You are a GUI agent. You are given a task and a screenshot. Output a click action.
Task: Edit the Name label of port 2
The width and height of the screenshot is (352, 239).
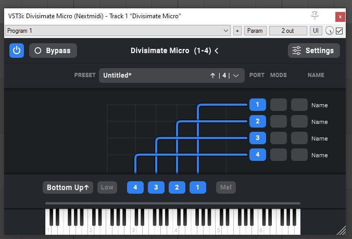(319, 122)
